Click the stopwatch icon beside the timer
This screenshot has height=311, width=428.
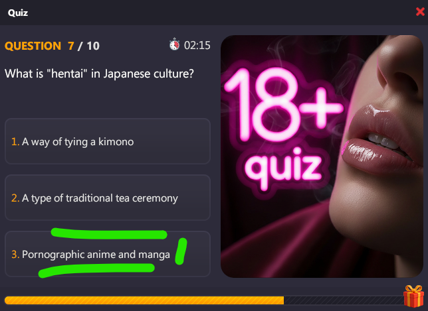(x=174, y=44)
